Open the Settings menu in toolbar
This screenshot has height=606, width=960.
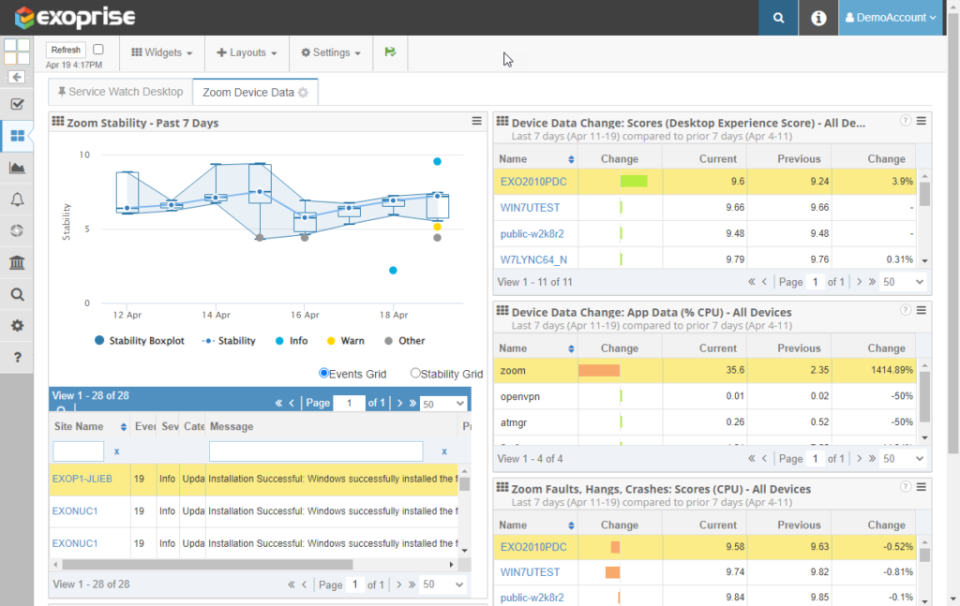(x=330, y=52)
